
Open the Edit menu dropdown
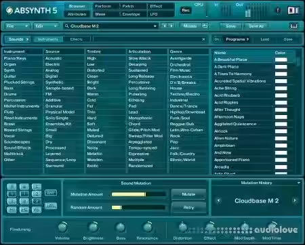pyautogui.click(x=46, y=26)
